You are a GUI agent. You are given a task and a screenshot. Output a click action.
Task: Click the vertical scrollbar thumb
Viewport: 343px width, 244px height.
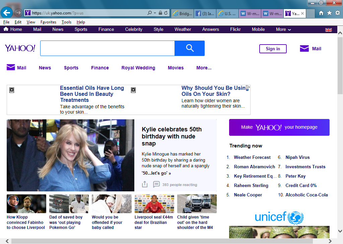[340, 65]
